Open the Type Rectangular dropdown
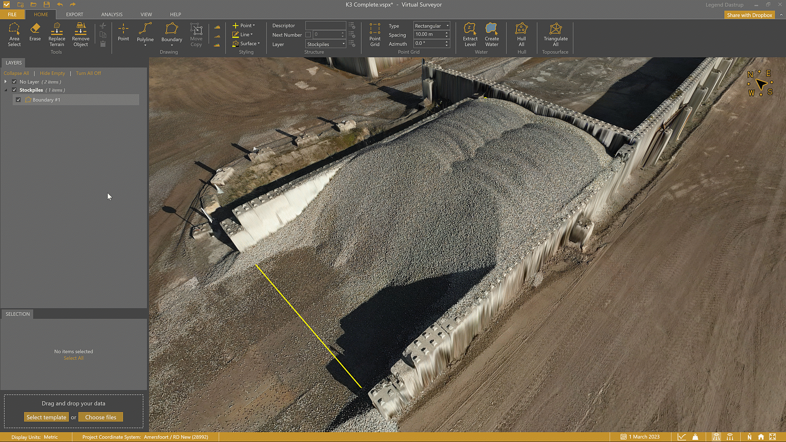The height and width of the screenshot is (442, 786). click(x=431, y=26)
